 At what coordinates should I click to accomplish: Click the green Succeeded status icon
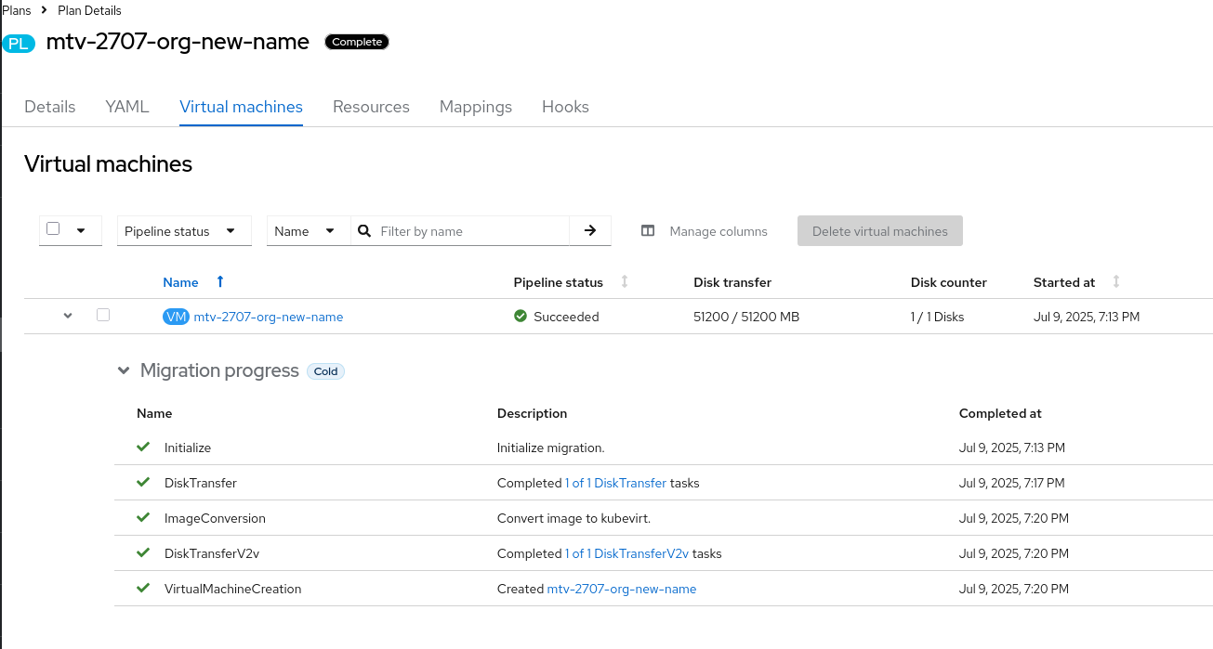[x=521, y=317]
